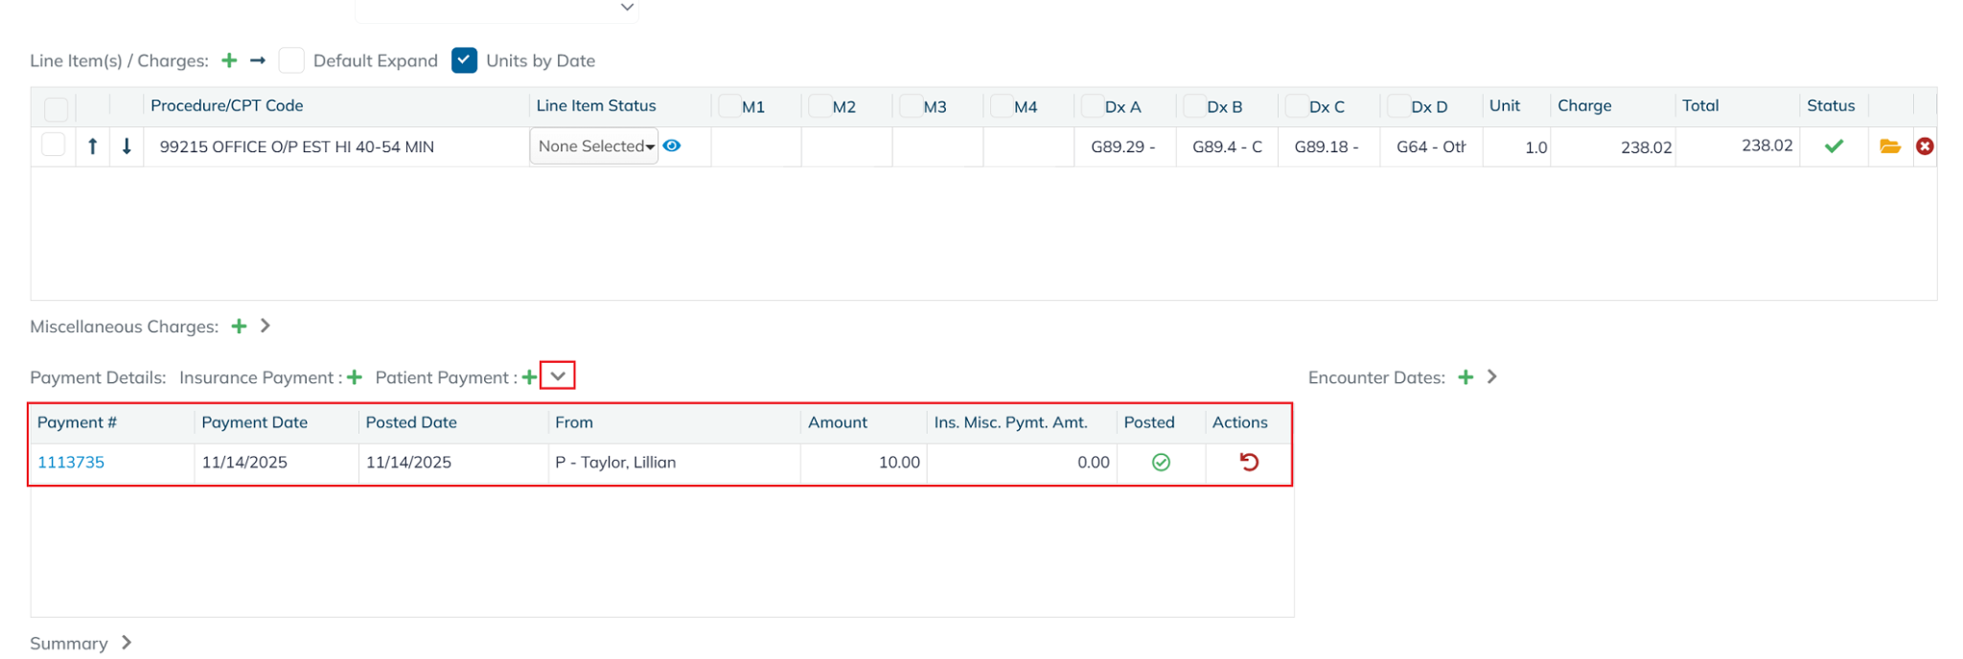This screenshot has height=659, width=1963.
Task: Move line item 99215 up
Action: click(x=93, y=147)
